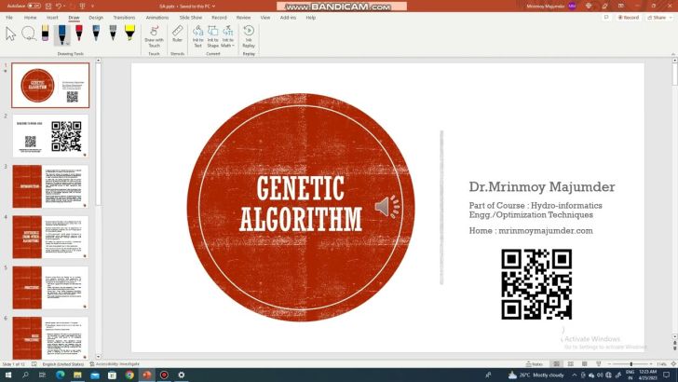This screenshot has width=678, height=382.
Task: Select slide 5 thumbnail
Action: (x=50, y=288)
